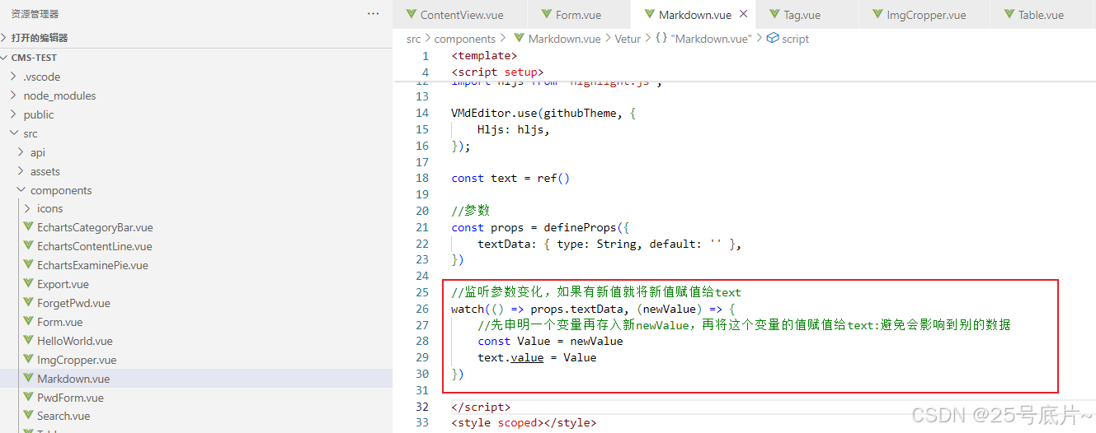Screen dimensions: 1096x433
Task: Click the braces icon in the breadcrumb
Action: 661,38
